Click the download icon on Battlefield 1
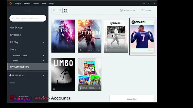The image size is (193, 108). (80, 50)
